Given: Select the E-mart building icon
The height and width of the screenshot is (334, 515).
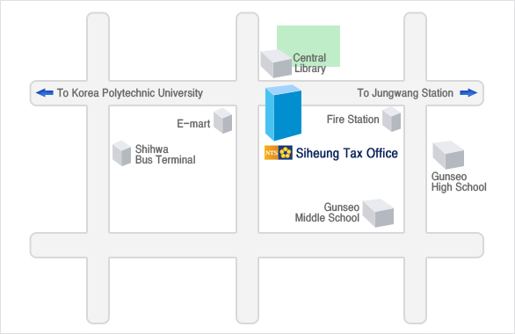Looking at the screenshot, I should click(222, 120).
